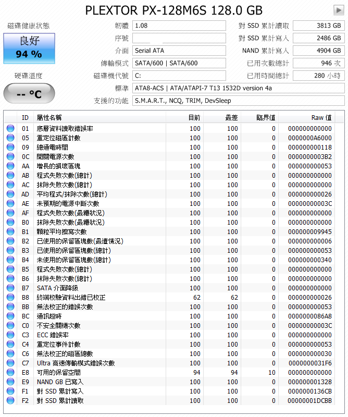Viewport: 348px width, 417px height.
Task: Click status orb for ID BC 通訊超時
Action: [x=10, y=316]
